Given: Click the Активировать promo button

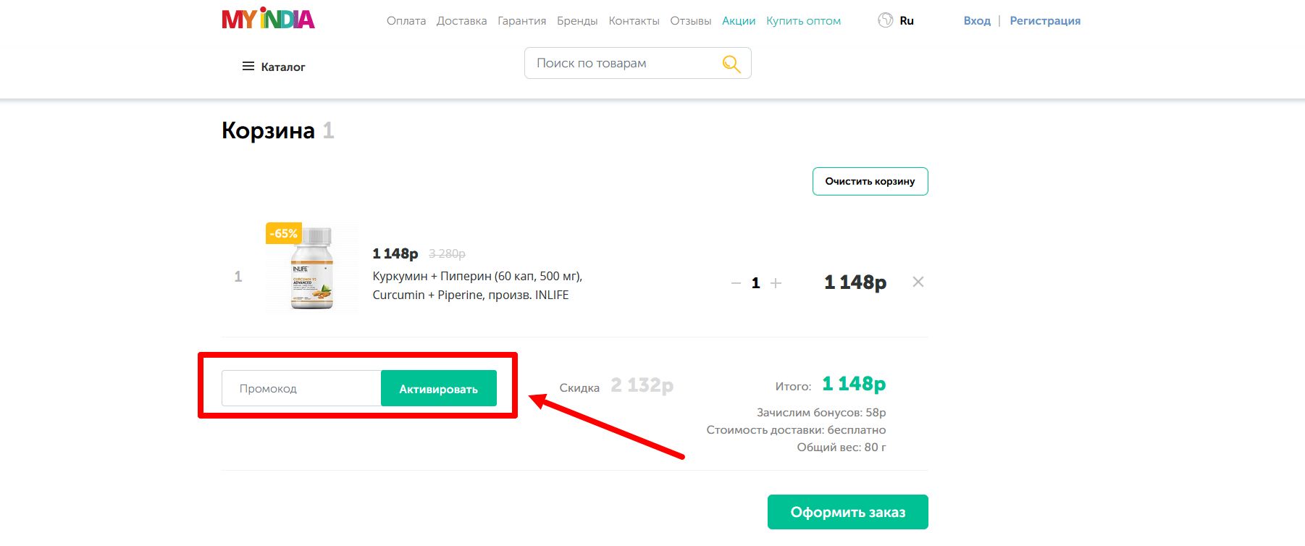Looking at the screenshot, I should click(439, 388).
